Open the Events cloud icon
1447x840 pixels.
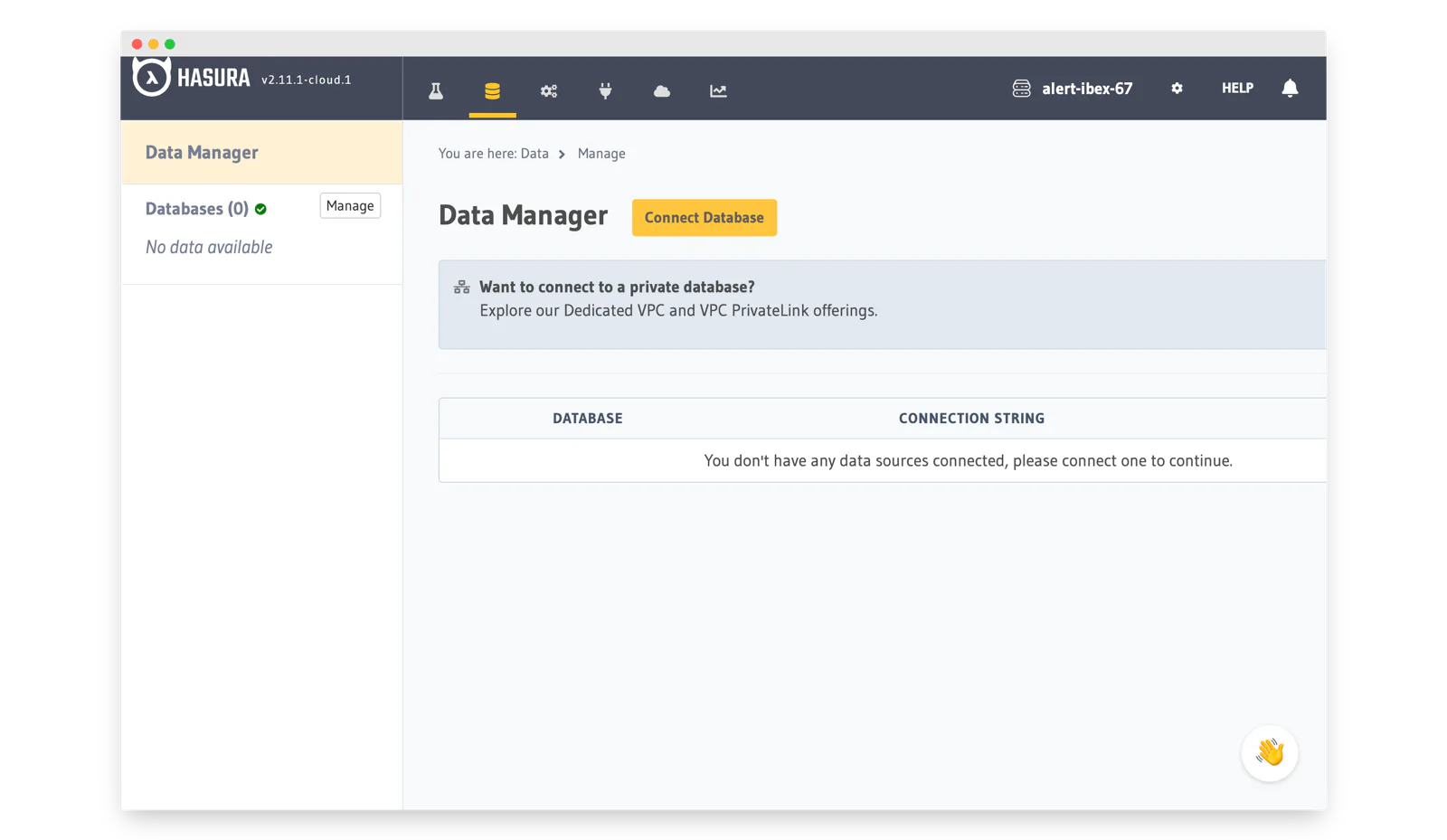[x=662, y=90]
